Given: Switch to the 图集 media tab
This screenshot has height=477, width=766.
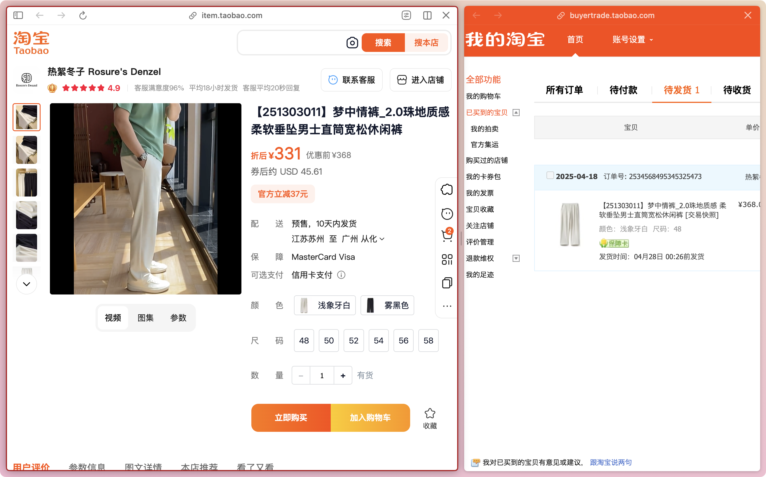Looking at the screenshot, I should tap(145, 318).
